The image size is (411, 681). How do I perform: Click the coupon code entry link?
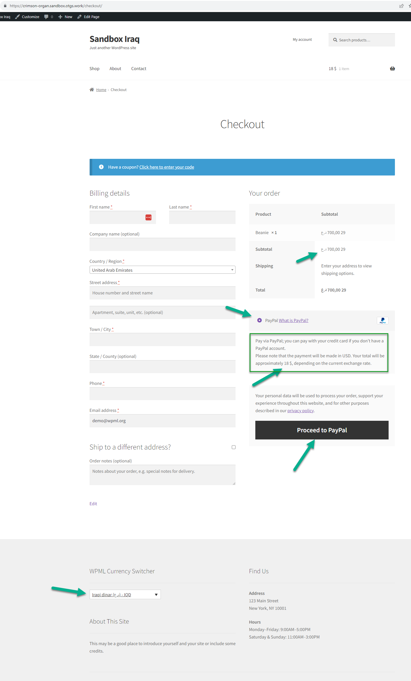point(167,167)
